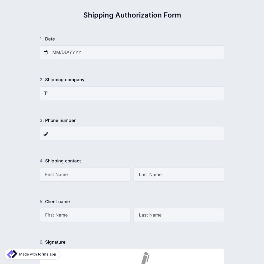Click the Phone number question label
Image resolution: width=264 pixels, height=264 pixels.
[60, 120]
